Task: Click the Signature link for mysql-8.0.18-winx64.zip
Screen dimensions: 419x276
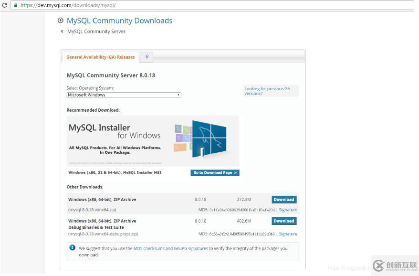Action: coord(288,210)
